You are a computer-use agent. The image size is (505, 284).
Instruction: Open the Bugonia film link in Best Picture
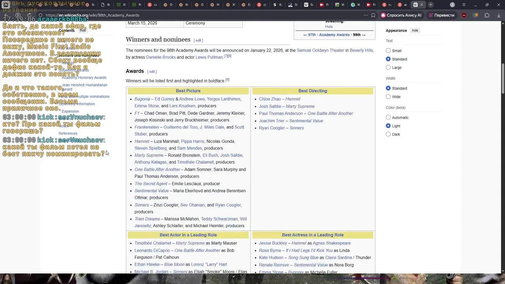coord(142,99)
